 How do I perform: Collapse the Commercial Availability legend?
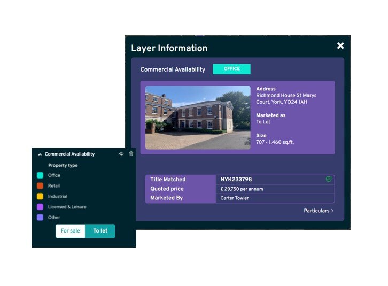click(40, 154)
